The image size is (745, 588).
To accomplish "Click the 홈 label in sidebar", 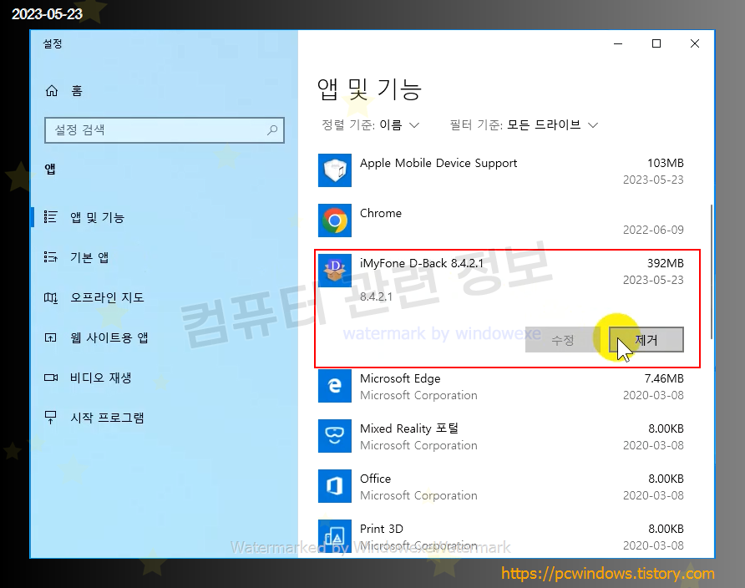I will point(77,91).
